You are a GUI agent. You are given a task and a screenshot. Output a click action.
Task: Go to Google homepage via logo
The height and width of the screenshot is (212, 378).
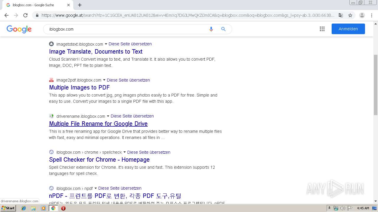19,29
